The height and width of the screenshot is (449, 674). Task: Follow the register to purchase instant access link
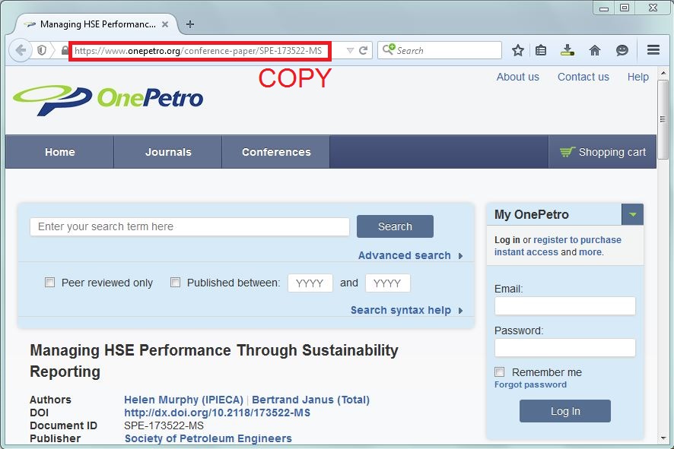[x=558, y=246]
